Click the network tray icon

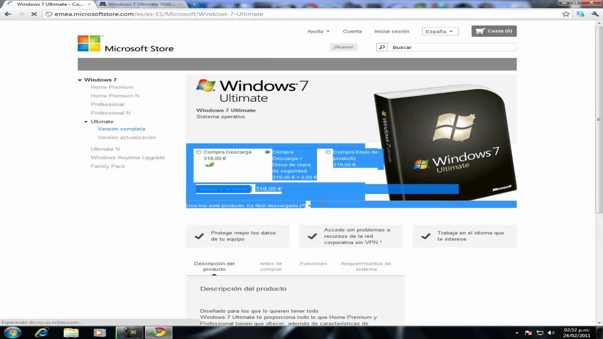[x=540, y=333]
